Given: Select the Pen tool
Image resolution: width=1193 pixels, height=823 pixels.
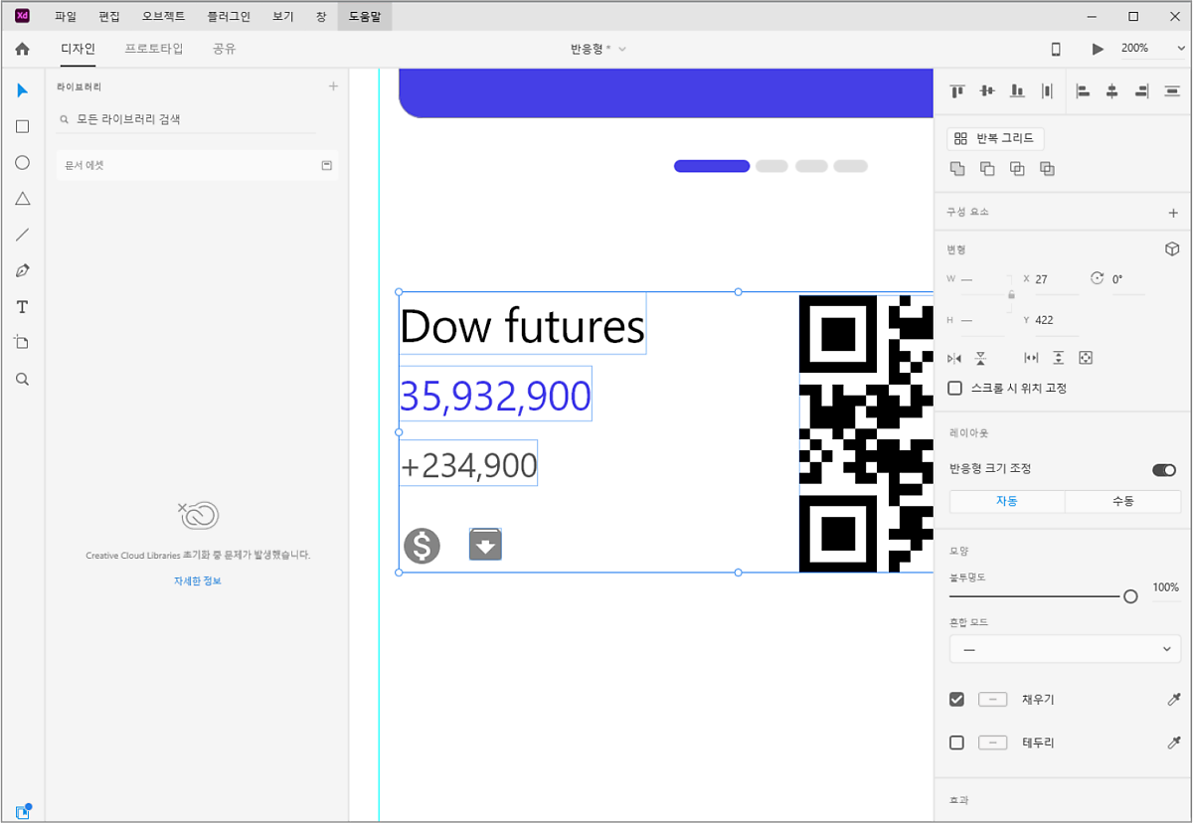Looking at the screenshot, I should coord(22,270).
